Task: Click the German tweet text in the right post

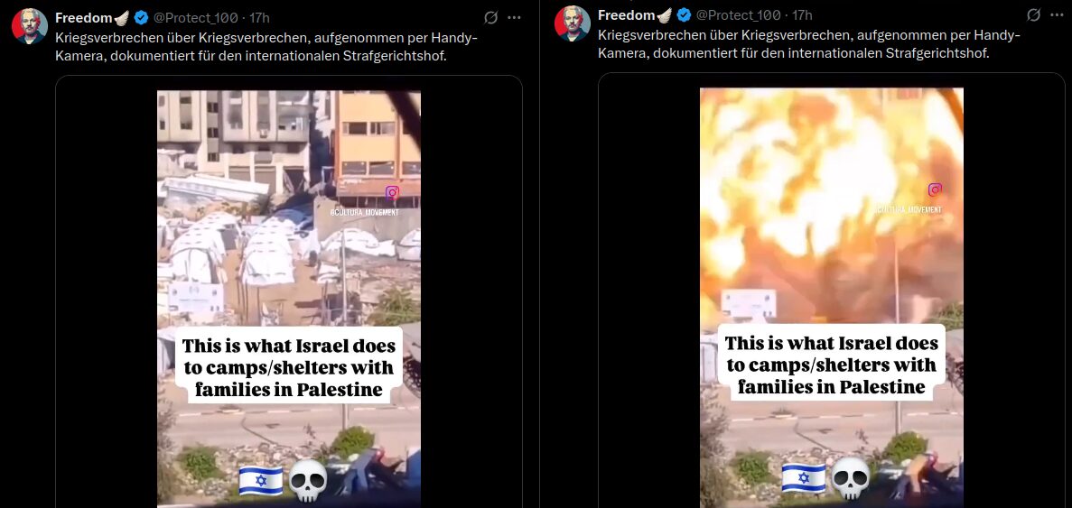Action: pos(809,43)
